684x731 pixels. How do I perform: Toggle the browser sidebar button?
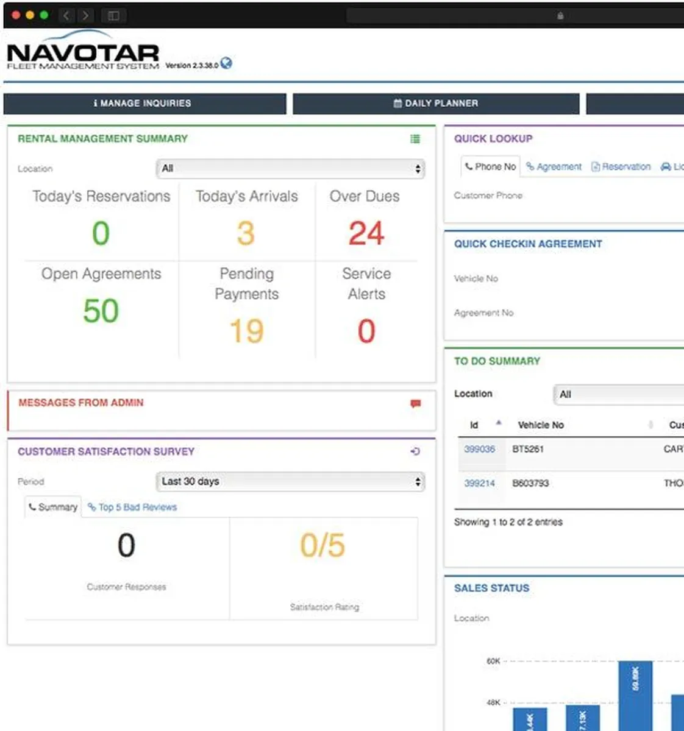(113, 15)
